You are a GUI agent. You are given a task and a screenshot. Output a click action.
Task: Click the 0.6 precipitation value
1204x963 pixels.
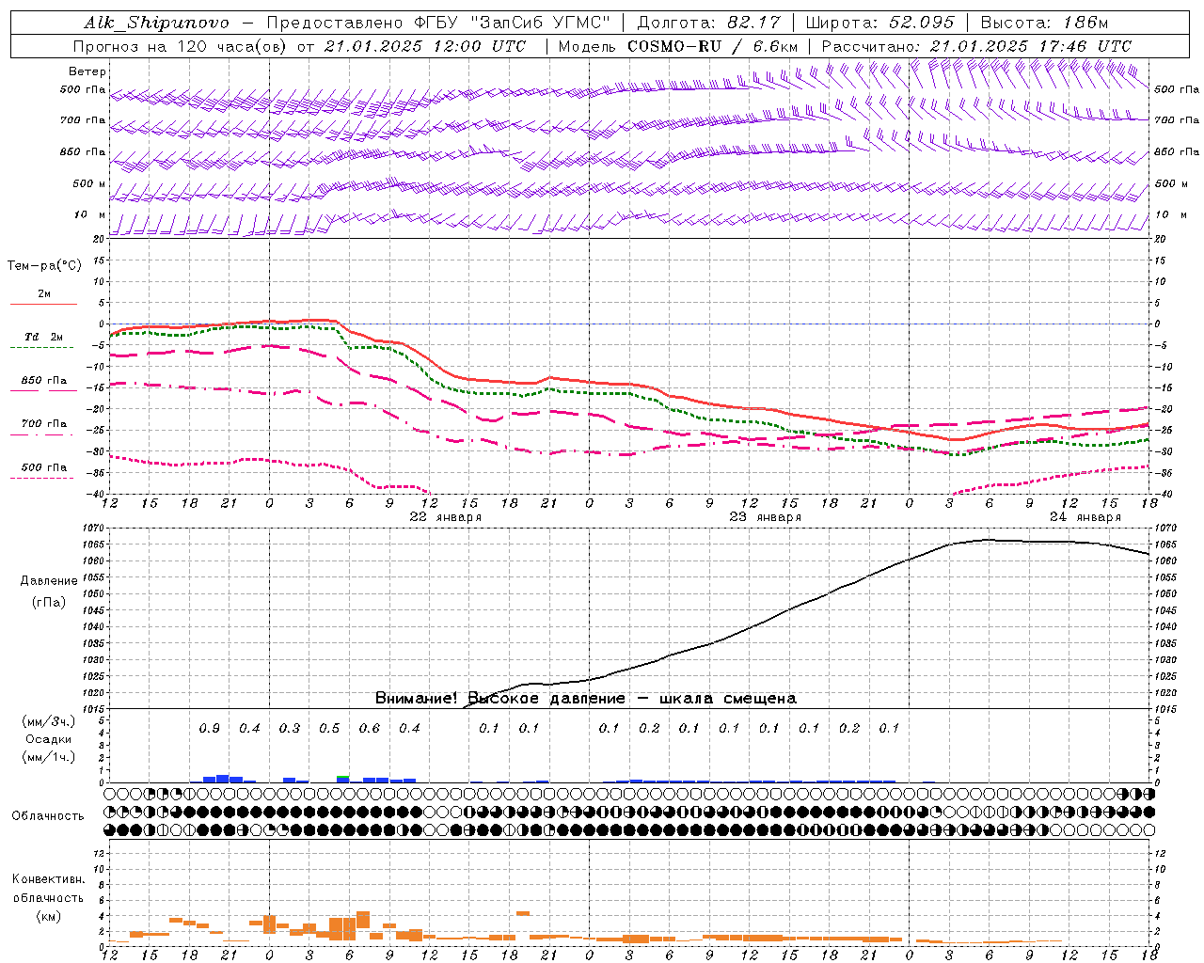(370, 728)
